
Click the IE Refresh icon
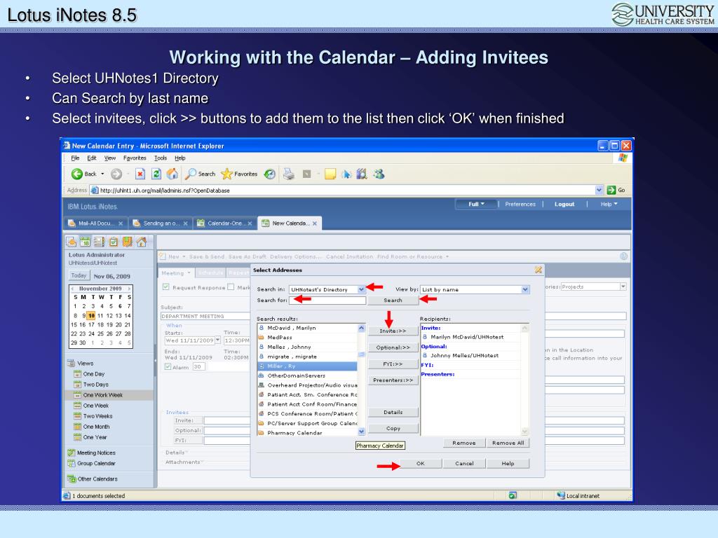click(x=156, y=174)
